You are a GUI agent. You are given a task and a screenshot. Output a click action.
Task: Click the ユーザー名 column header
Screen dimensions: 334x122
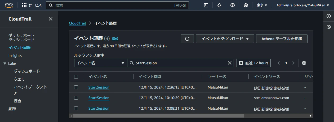[217, 77]
